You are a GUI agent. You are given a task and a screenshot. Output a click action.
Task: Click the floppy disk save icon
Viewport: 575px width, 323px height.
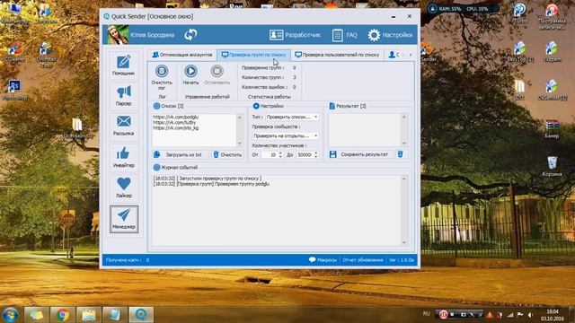pyautogui.click(x=333, y=154)
